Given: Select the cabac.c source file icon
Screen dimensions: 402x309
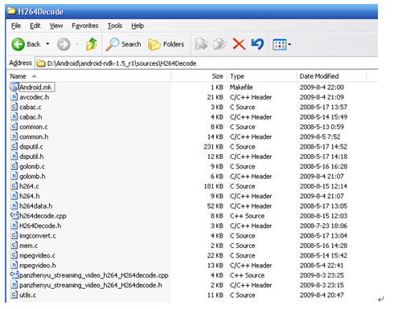Looking at the screenshot, I should tap(14, 107).
